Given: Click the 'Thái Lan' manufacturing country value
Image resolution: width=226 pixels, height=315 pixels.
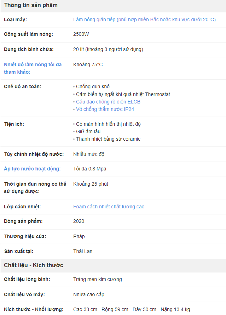Looking at the screenshot, I should [x=83, y=251].
